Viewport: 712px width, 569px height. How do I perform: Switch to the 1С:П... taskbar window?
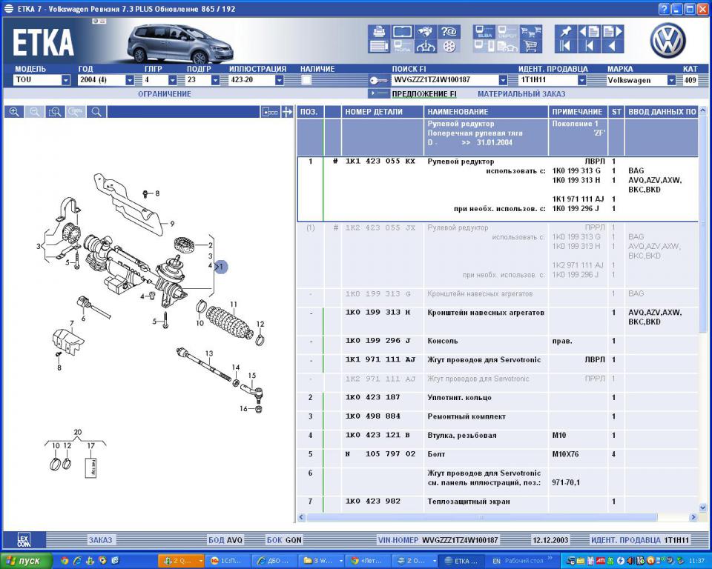coord(225,561)
